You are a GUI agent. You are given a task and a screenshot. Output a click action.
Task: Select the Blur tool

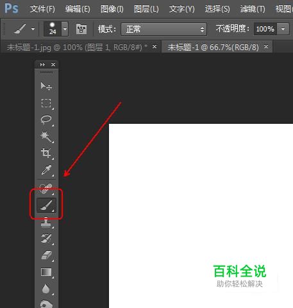click(46, 289)
